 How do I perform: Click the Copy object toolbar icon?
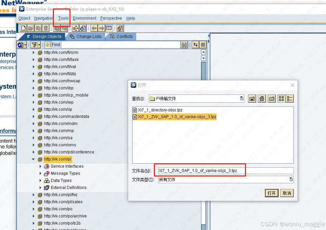tap(38, 28)
